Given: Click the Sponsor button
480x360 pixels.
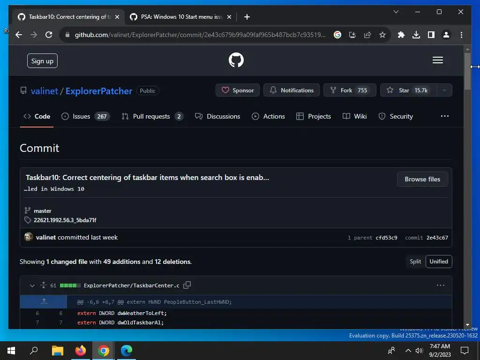Looking at the screenshot, I should click(x=238, y=90).
